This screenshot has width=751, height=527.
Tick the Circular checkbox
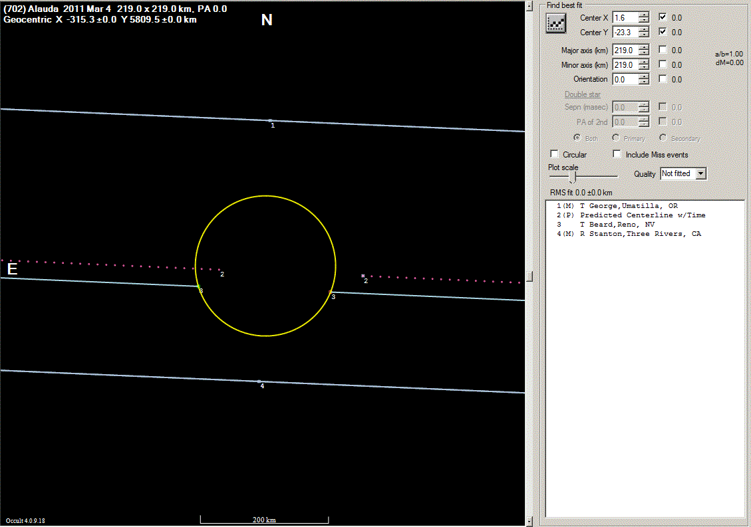tap(555, 154)
